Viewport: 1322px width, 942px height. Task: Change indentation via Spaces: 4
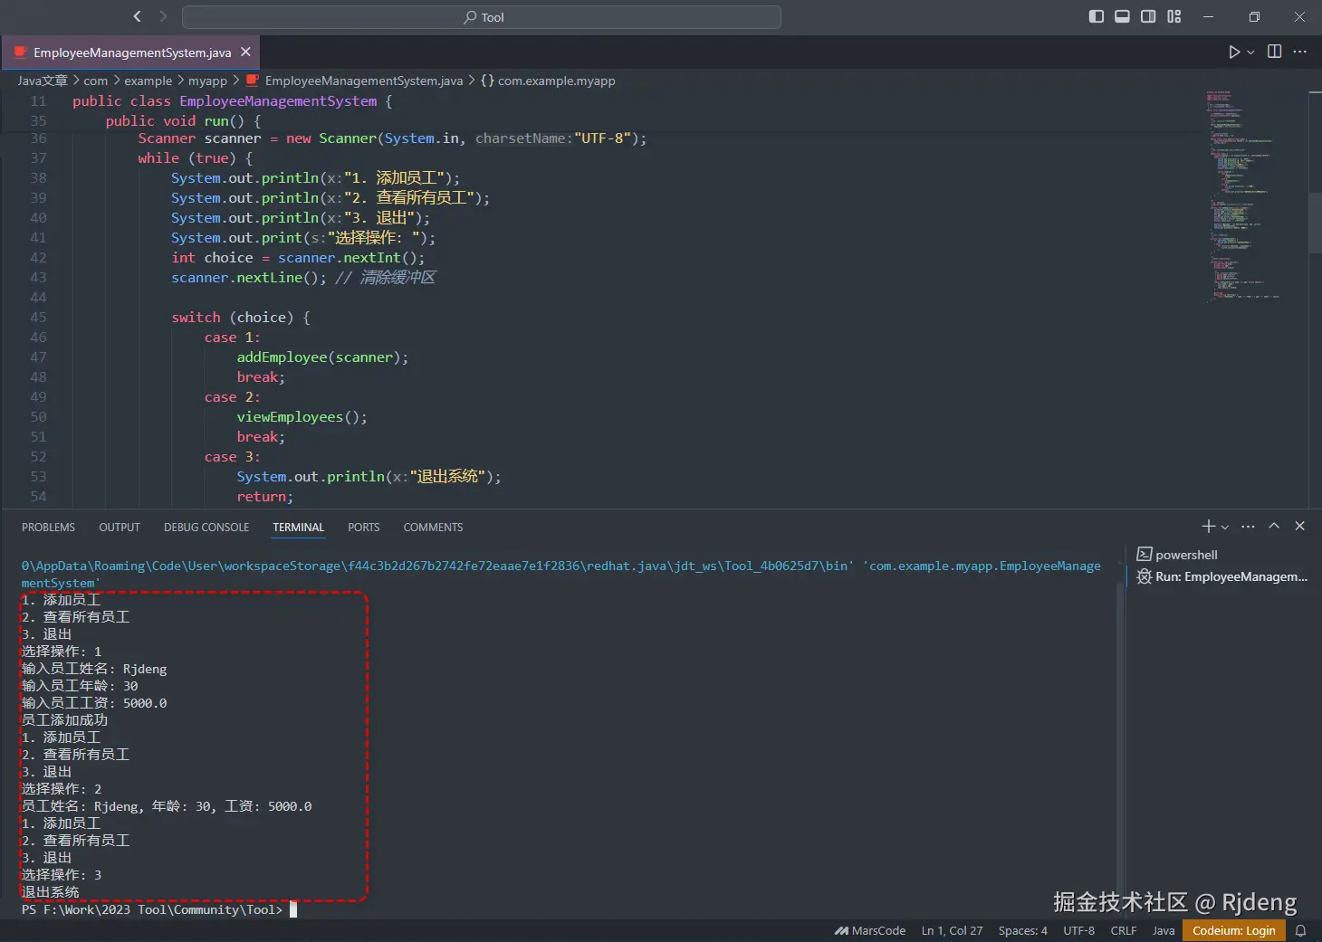(x=1022, y=930)
